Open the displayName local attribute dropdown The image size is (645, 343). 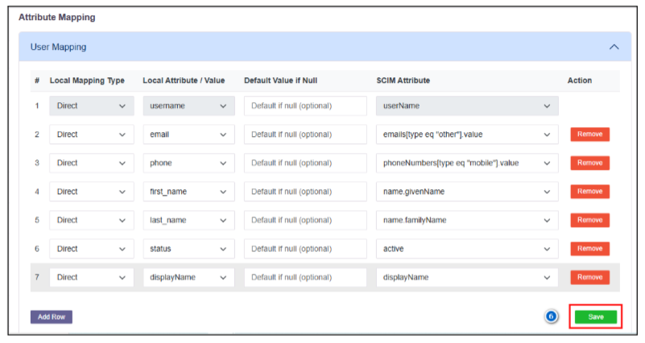point(188,277)
